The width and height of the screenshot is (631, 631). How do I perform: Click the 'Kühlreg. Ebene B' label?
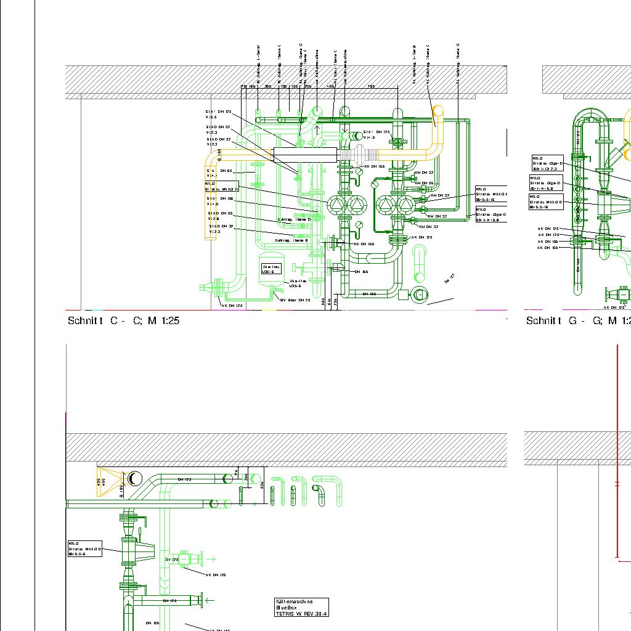click(x=291, y=241)
